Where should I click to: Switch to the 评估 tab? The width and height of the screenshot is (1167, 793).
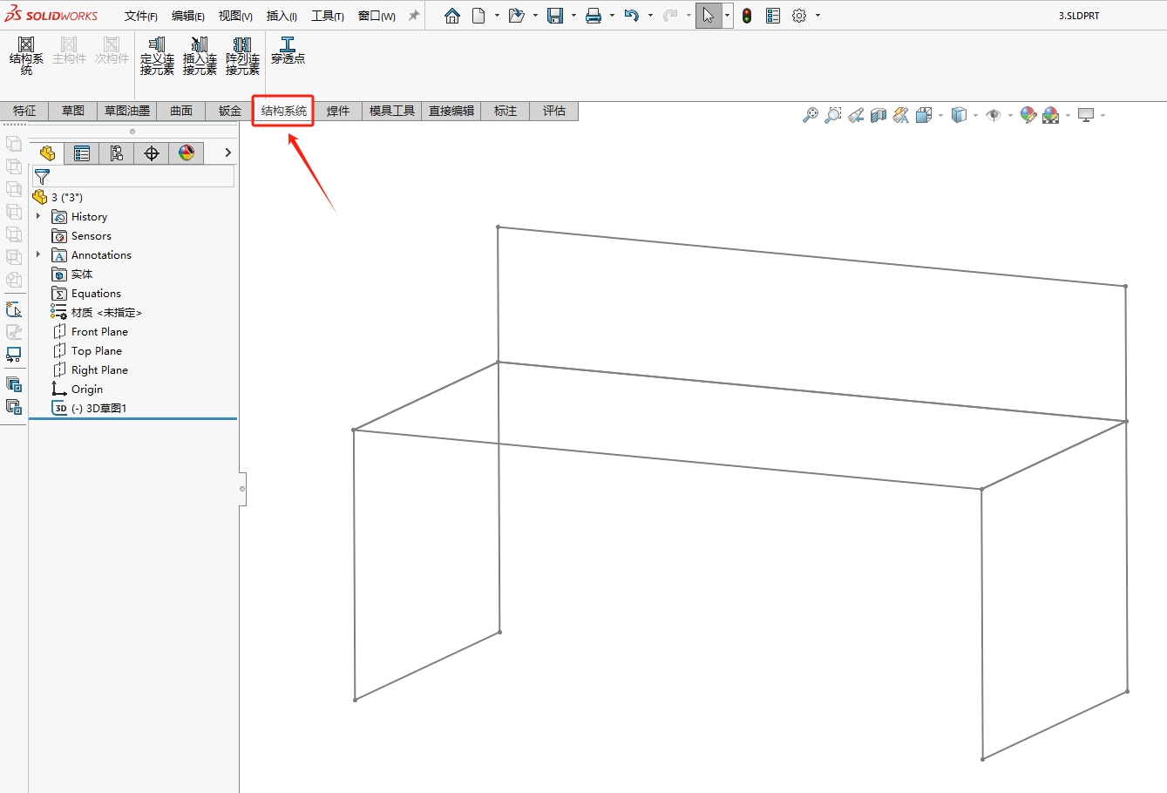(554, 111)
